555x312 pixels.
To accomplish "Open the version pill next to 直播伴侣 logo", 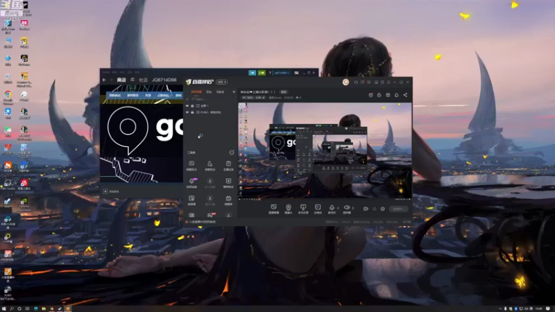I will pyautogui.click(x=222, y=82).
